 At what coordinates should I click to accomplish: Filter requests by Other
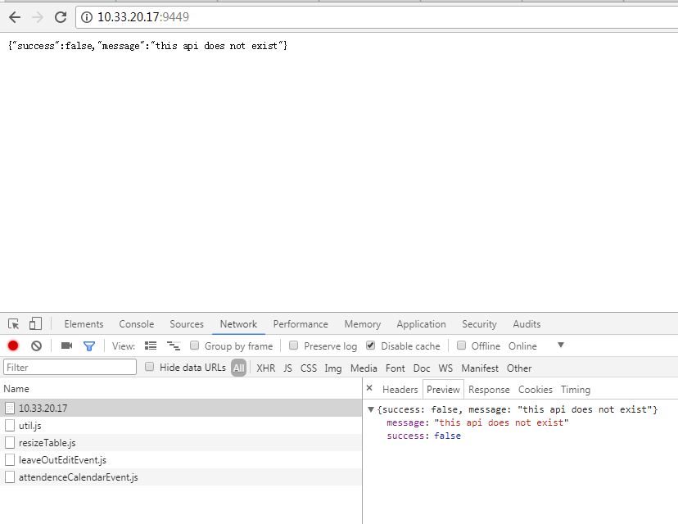point(519,368)
